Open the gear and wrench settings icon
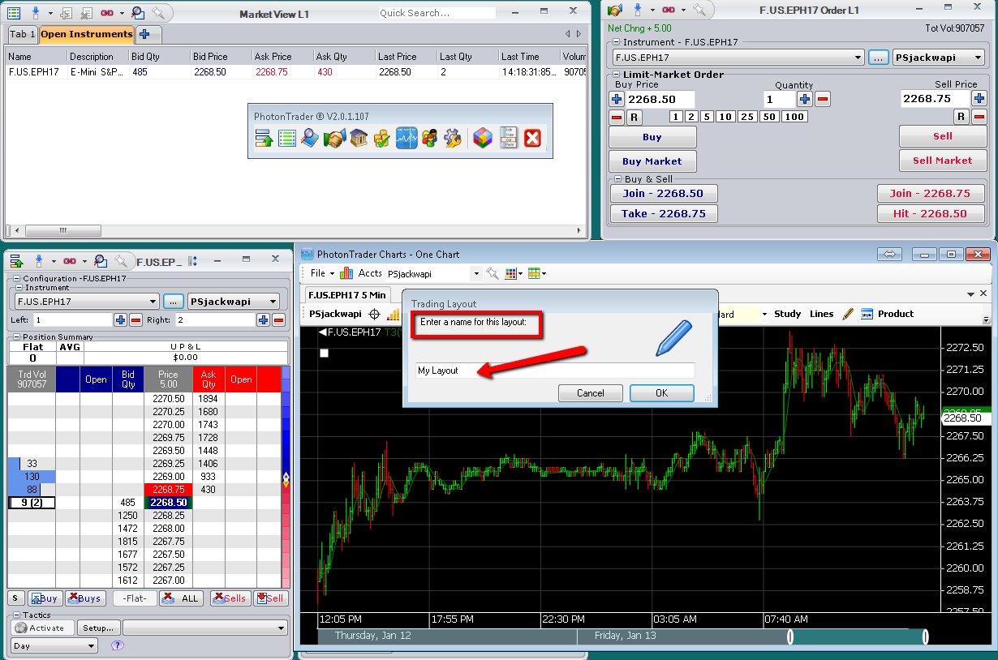Screen dimensions: 998x660 point(454,139)
